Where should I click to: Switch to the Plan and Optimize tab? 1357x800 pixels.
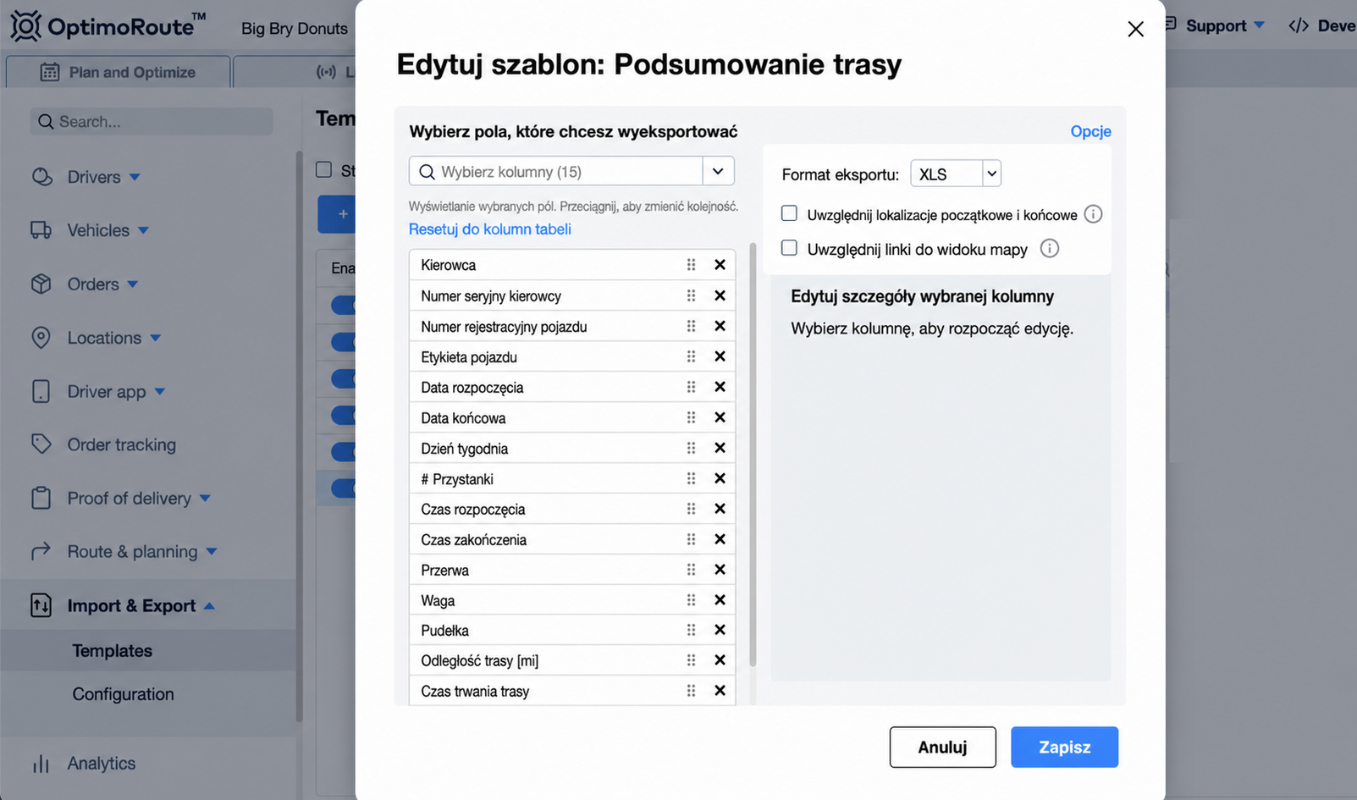click(x=118, y=72)
